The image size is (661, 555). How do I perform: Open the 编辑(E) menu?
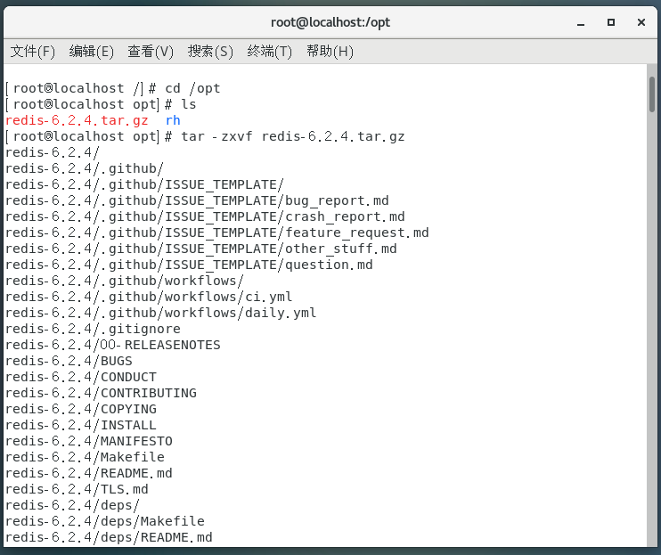(92, 52)
